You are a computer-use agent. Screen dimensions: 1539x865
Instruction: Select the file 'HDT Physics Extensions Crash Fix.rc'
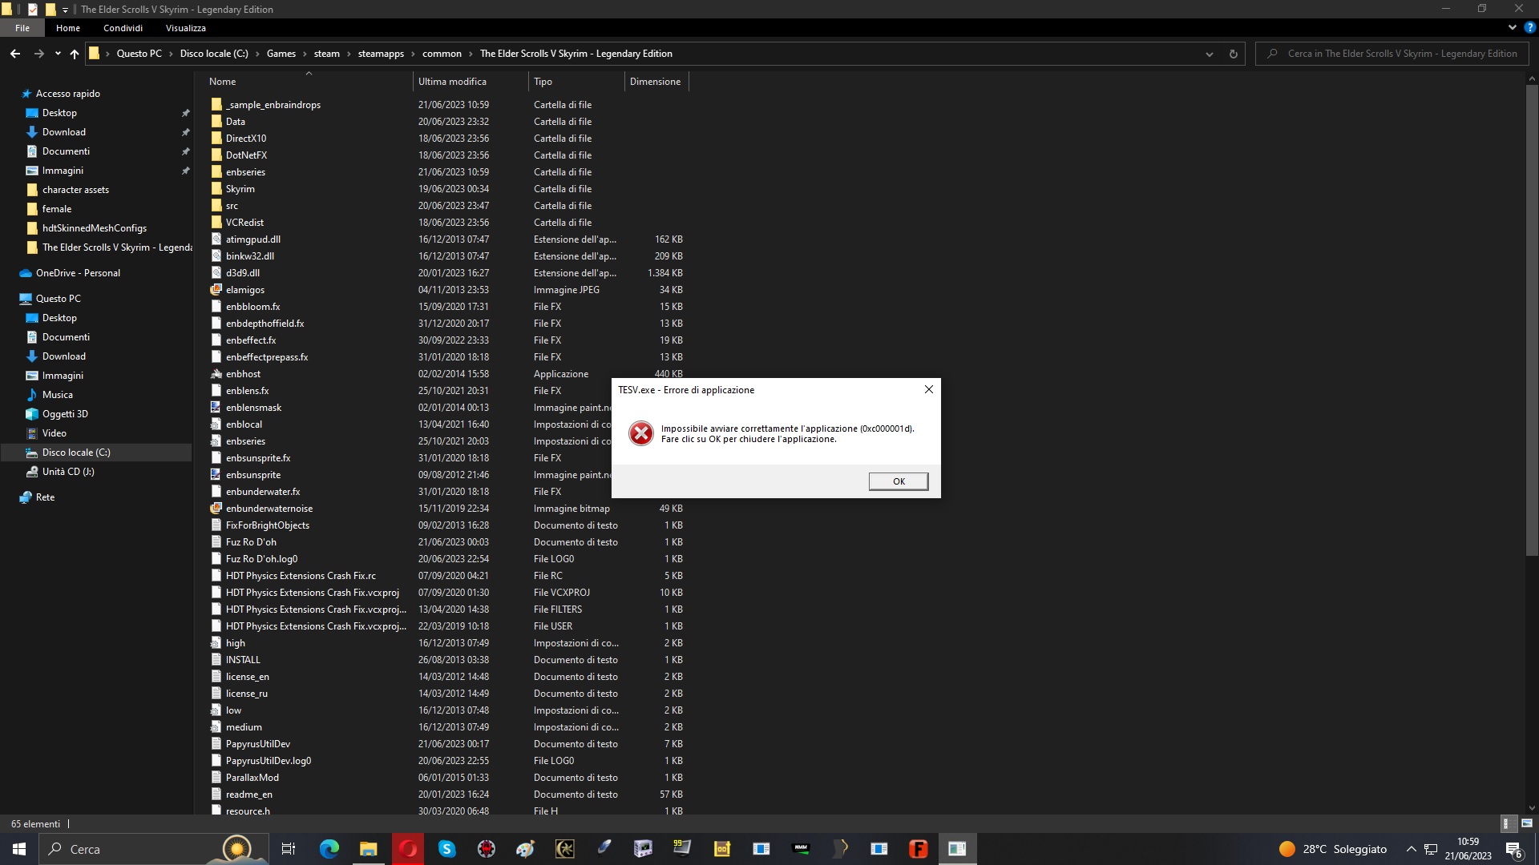tap(301, 576)
